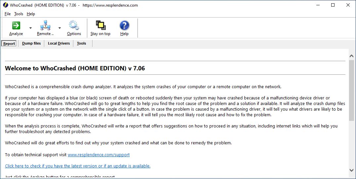The width and height of the screenshot is (356, 179).
Task: Click the check for latest version link
Action: pyautogui.click(x=78, y=166)
